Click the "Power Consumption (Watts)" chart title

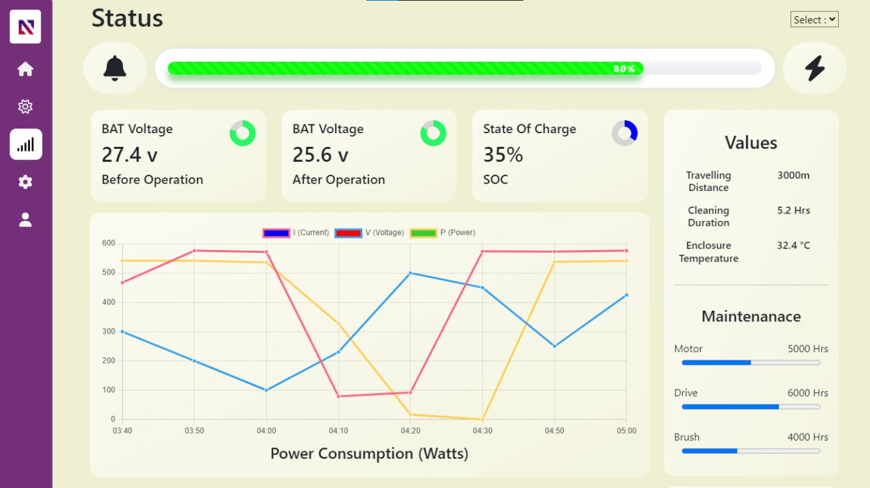pyautogui.click(x=369, y=454)
